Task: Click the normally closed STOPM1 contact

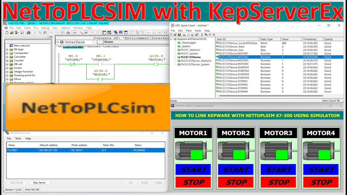Action: 72,64
